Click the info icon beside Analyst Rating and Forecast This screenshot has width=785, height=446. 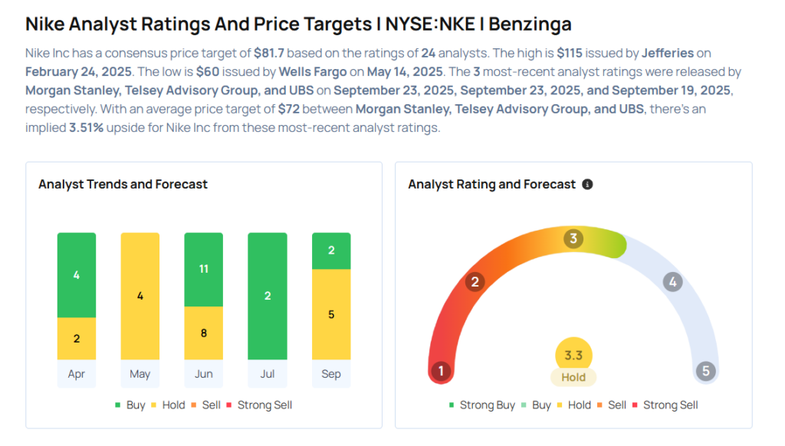tap(587, 185)
